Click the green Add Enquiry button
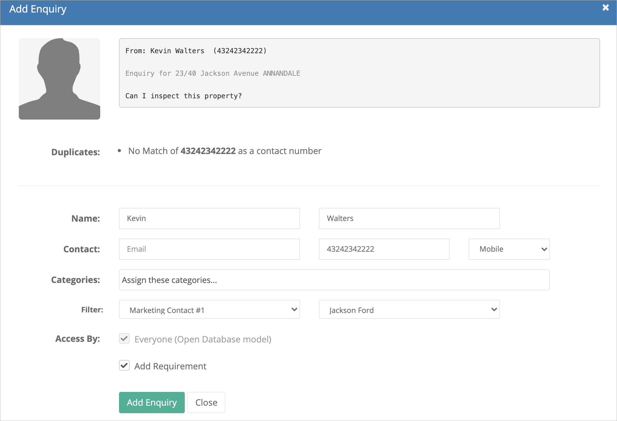Viewport: 617px width, 421px height. pos(152,402)
